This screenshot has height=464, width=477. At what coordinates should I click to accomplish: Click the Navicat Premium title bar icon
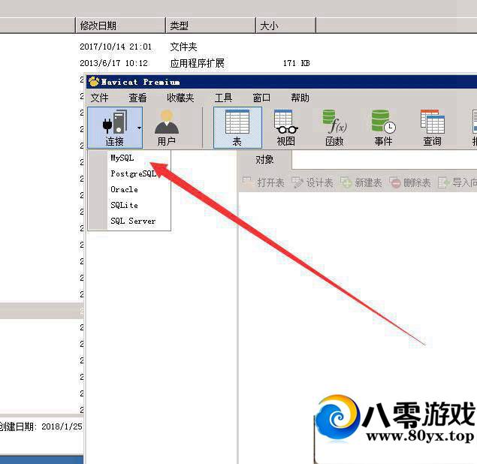tap(94, 82)
